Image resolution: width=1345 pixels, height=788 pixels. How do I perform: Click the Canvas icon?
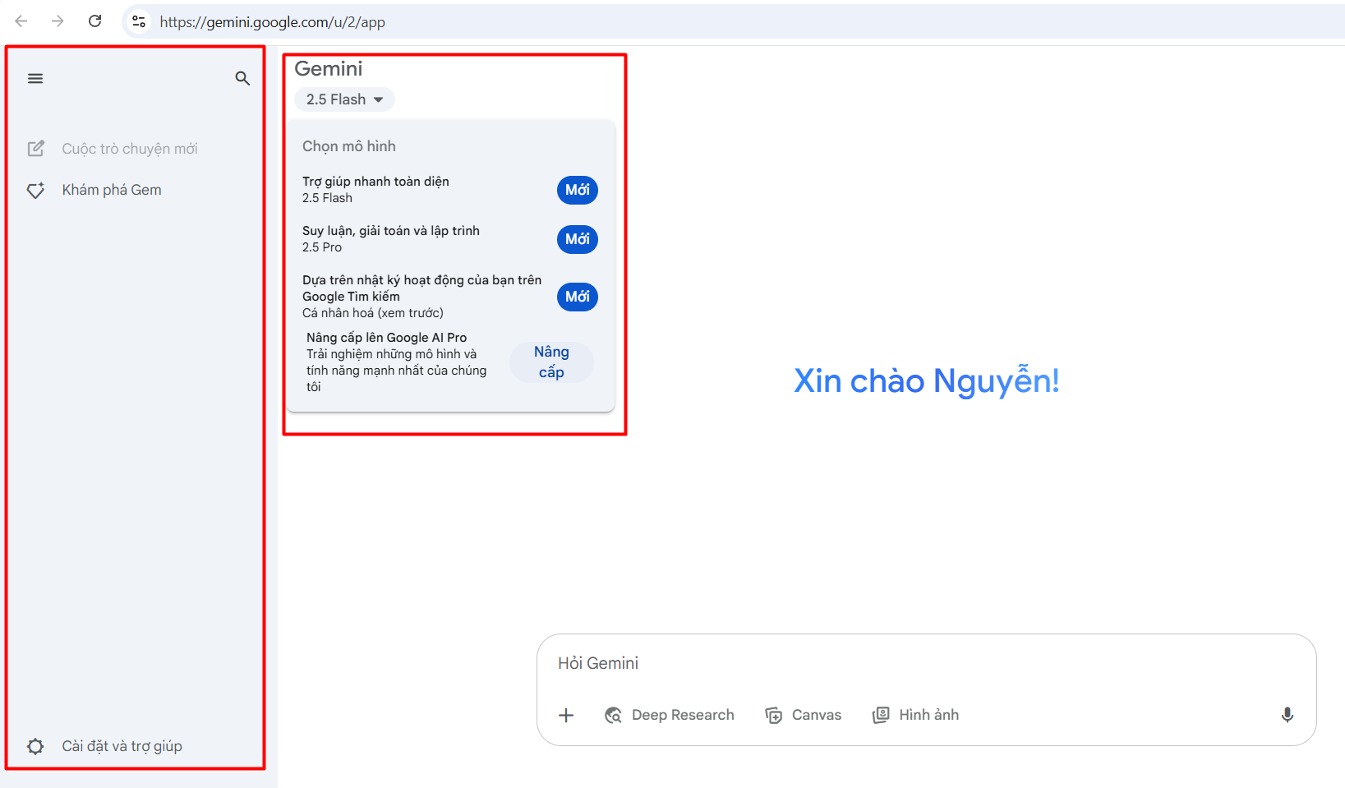774,715
